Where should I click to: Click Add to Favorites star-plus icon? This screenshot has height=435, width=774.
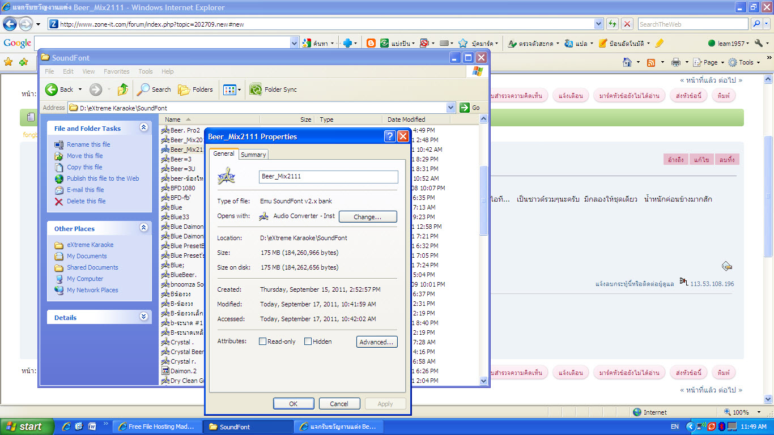coord(23,62)
